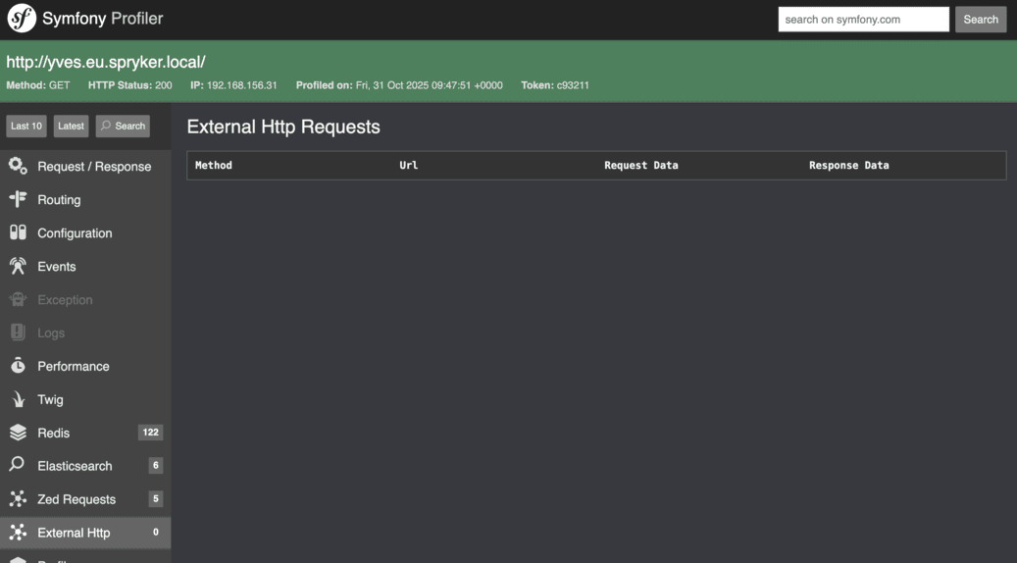Click the Elasticsearch magnifier icon
Viewport: 1017px width, 563px height.
(18, 466)
